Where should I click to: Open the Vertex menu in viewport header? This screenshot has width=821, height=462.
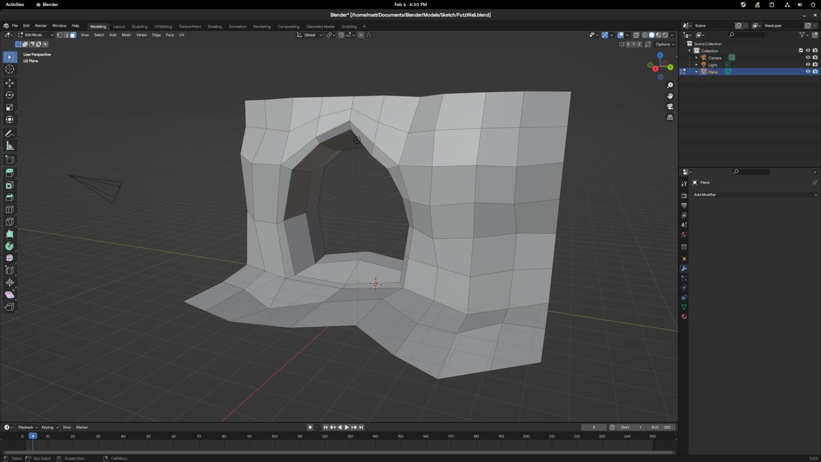[x=142, y=35]
